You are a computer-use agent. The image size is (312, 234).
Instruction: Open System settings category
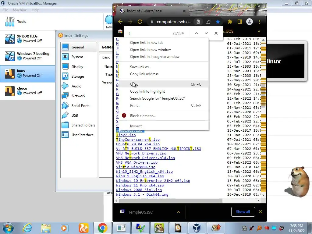(x=79, y=57)
